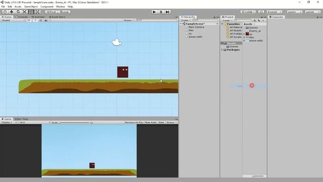Toggle Local handle rotation
The image size is (323, 182).
coord(64,12)
